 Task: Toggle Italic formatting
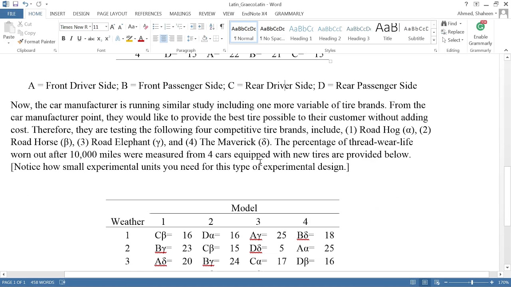71,39
